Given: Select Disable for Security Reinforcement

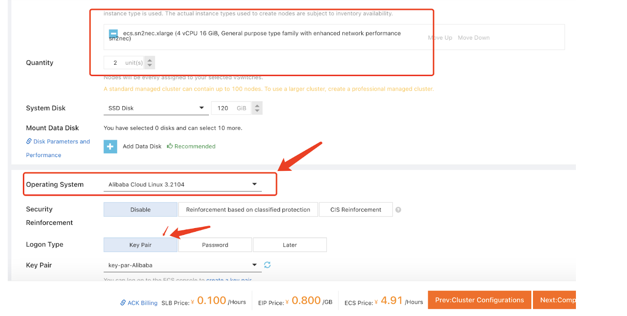Looking at the screenshot, I should click(x=140, y=209).
